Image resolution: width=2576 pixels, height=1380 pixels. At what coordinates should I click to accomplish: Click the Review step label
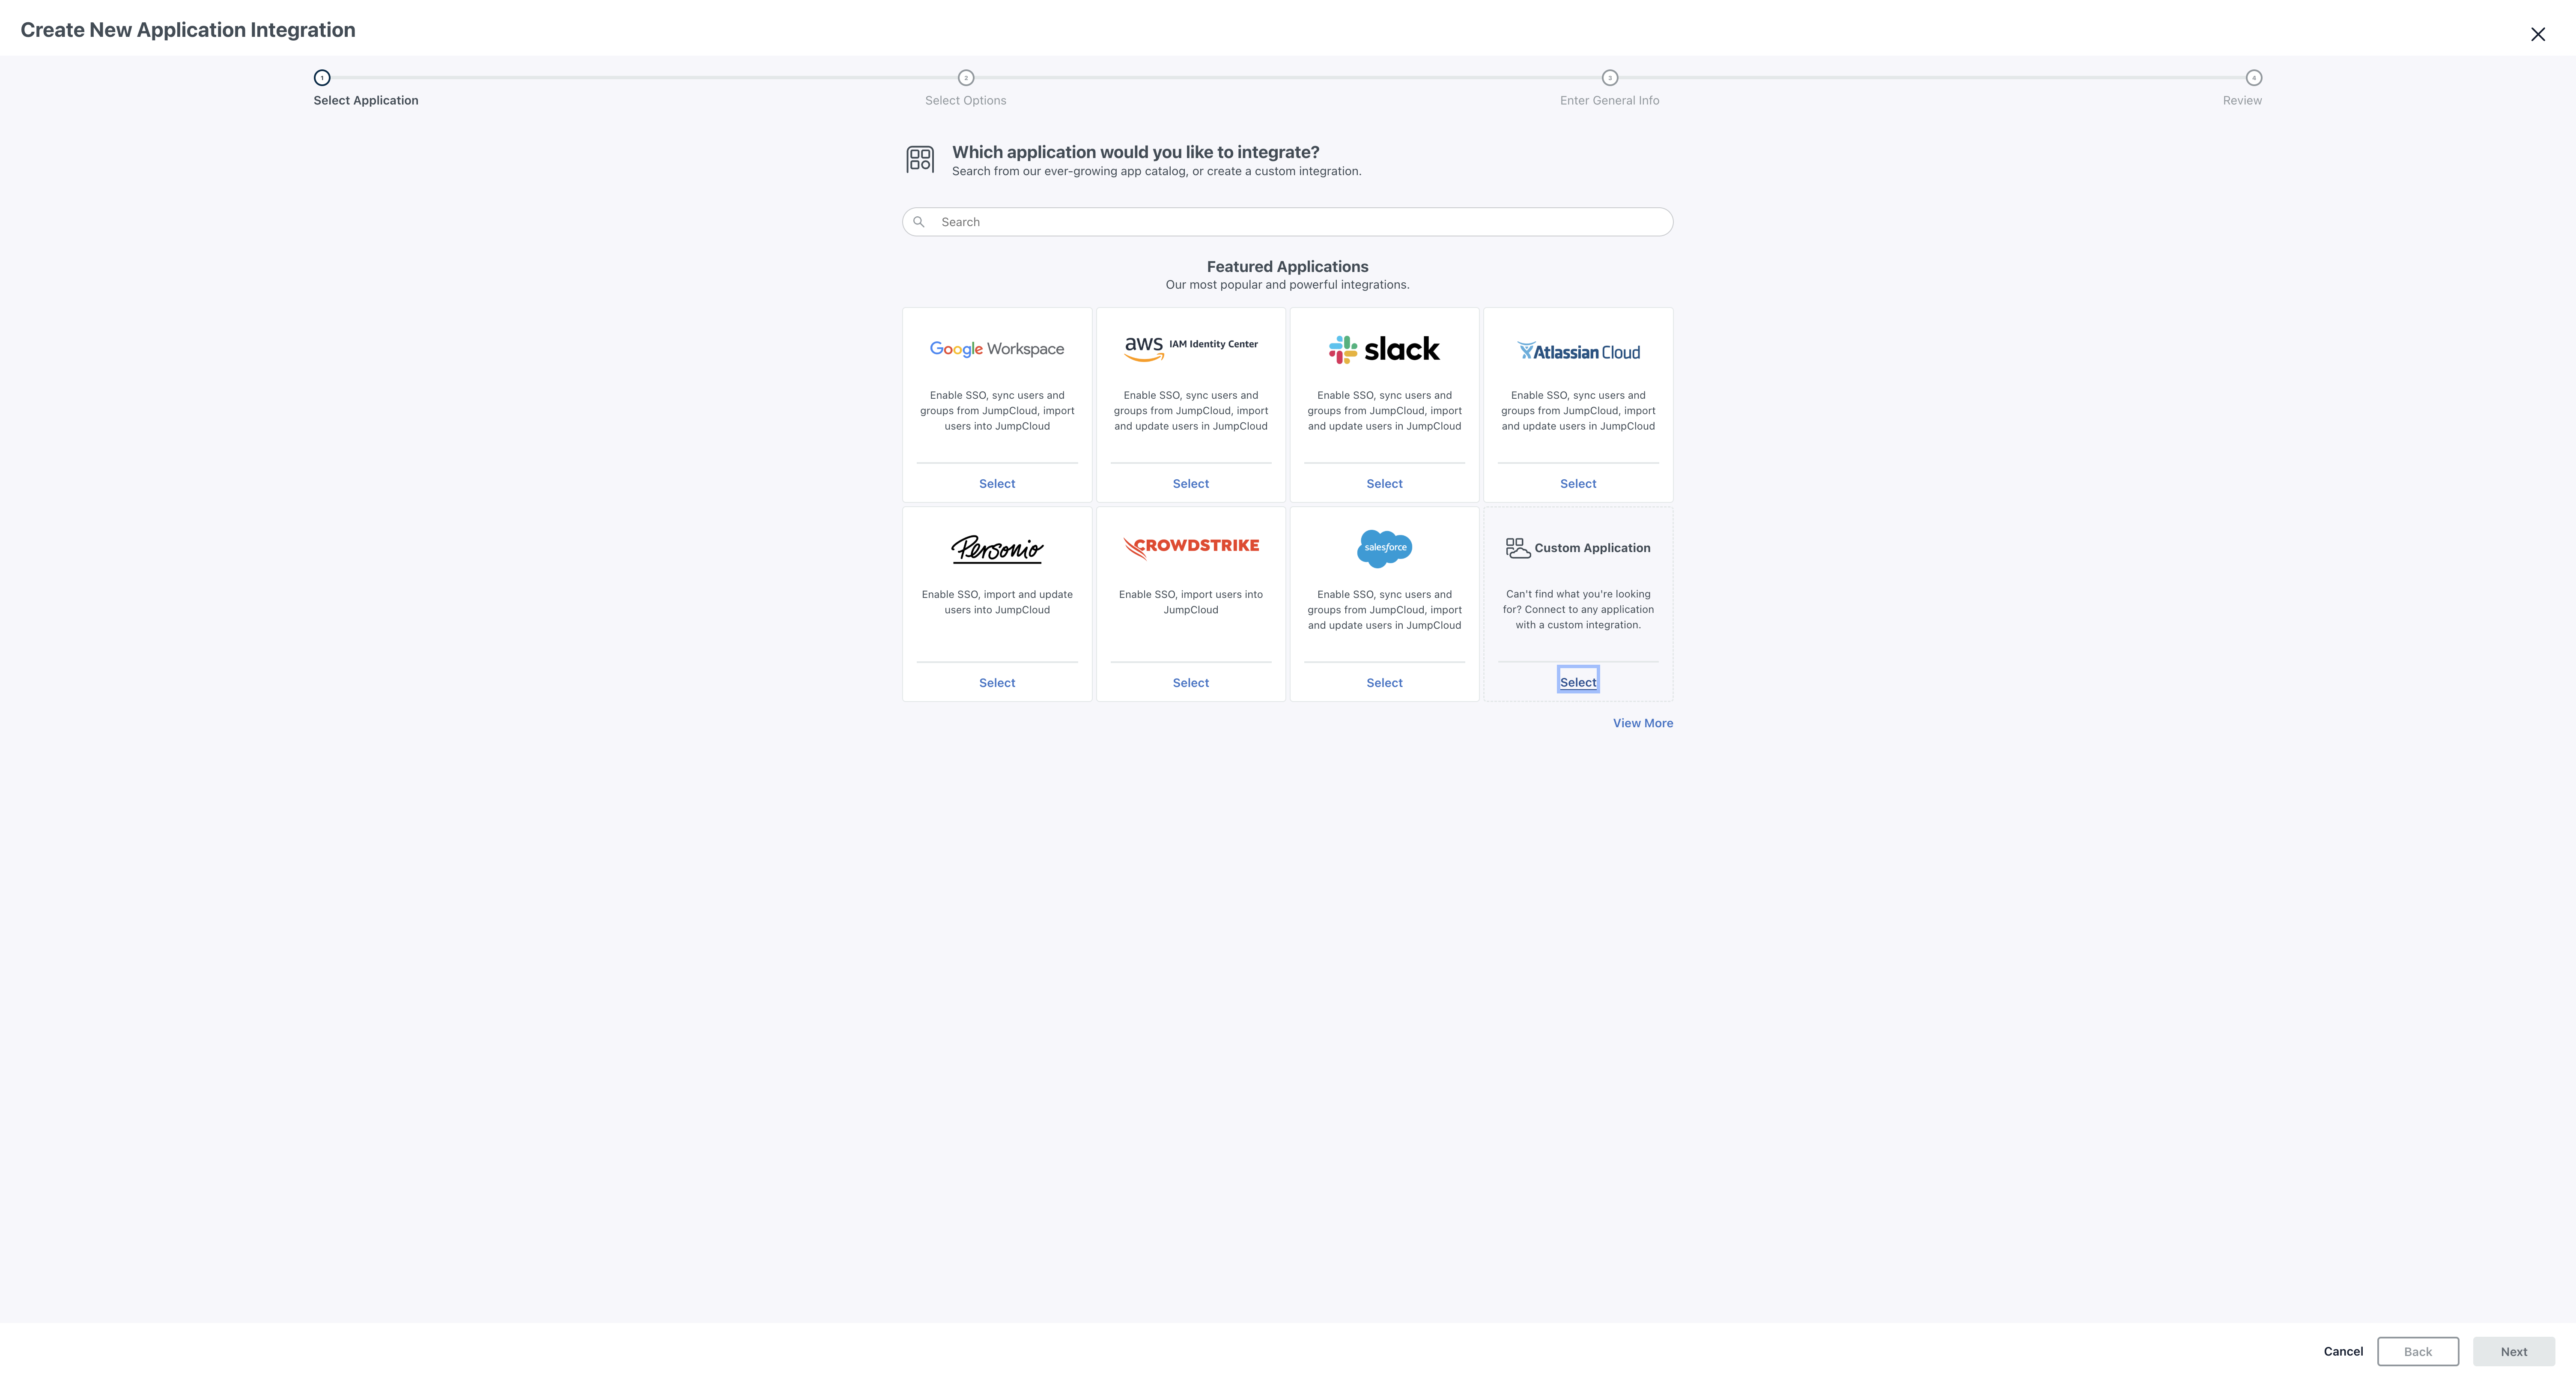tap(2241, 101)
